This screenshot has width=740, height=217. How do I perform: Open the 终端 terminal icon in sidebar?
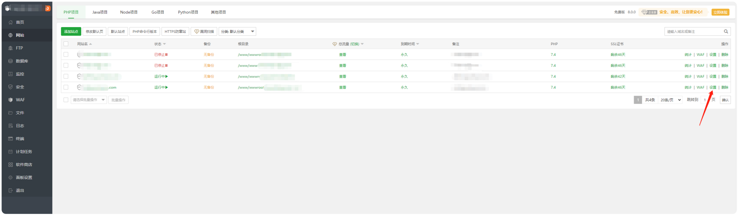click(x=11, y=139)
